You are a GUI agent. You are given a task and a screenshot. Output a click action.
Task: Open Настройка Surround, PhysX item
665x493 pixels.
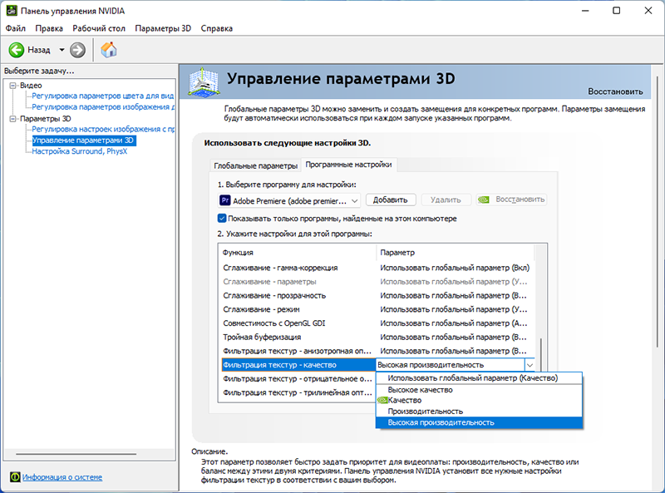[79, 151]
